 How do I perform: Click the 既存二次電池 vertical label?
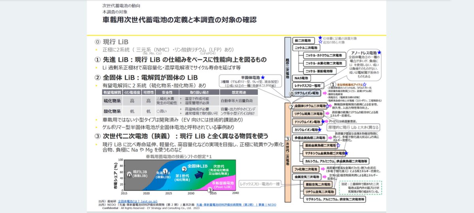(288, 68)
